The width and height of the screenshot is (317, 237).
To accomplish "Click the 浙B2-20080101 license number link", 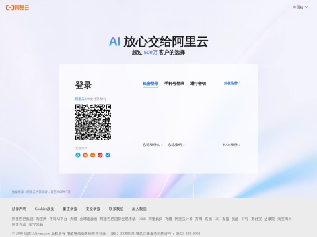I will [x=122, y=234].
